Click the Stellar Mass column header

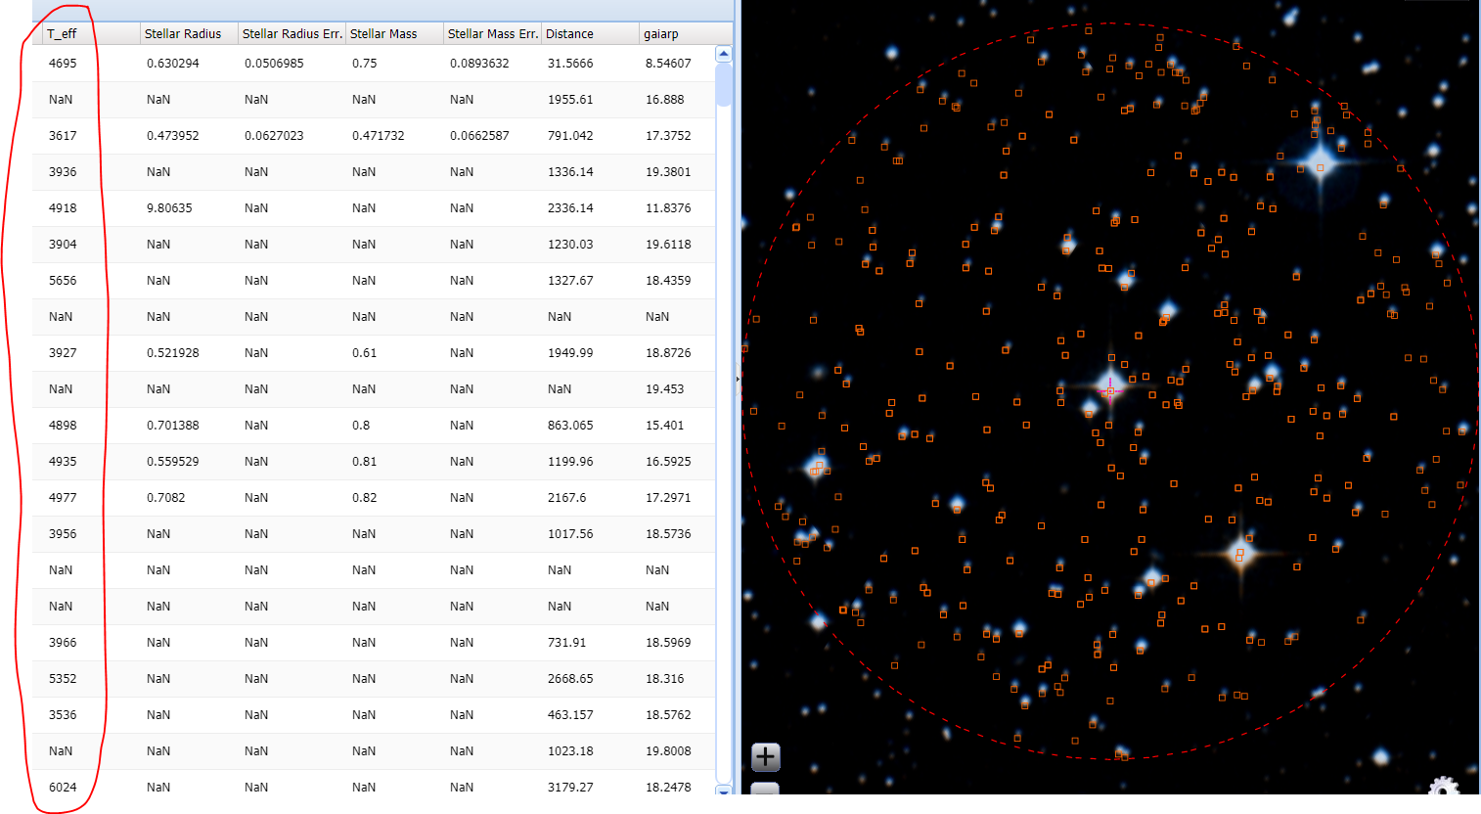[383, 33]
